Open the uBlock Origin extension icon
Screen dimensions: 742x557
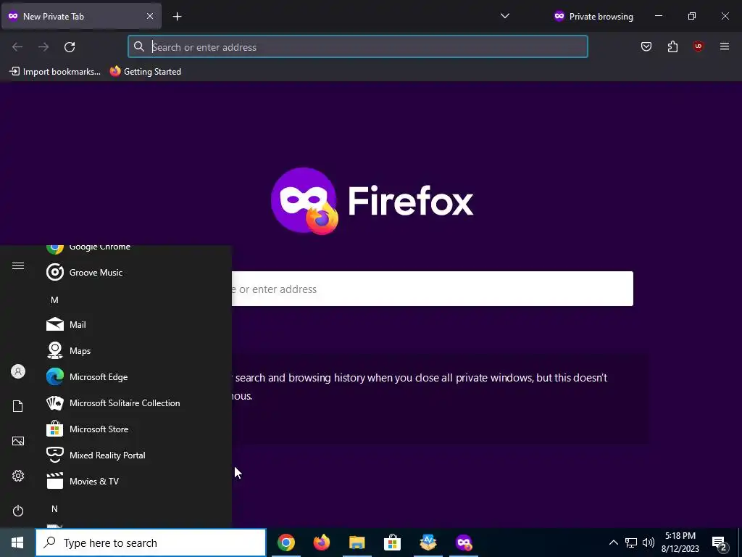tap(698, 46)
